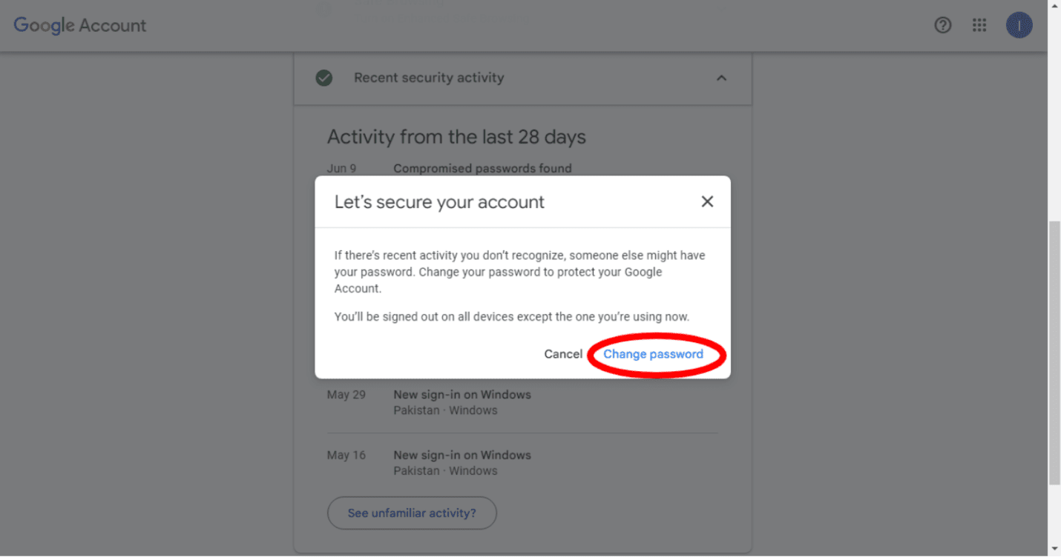Open Compromised passwords found activity

pyautogui.click(x=482, y=168)
